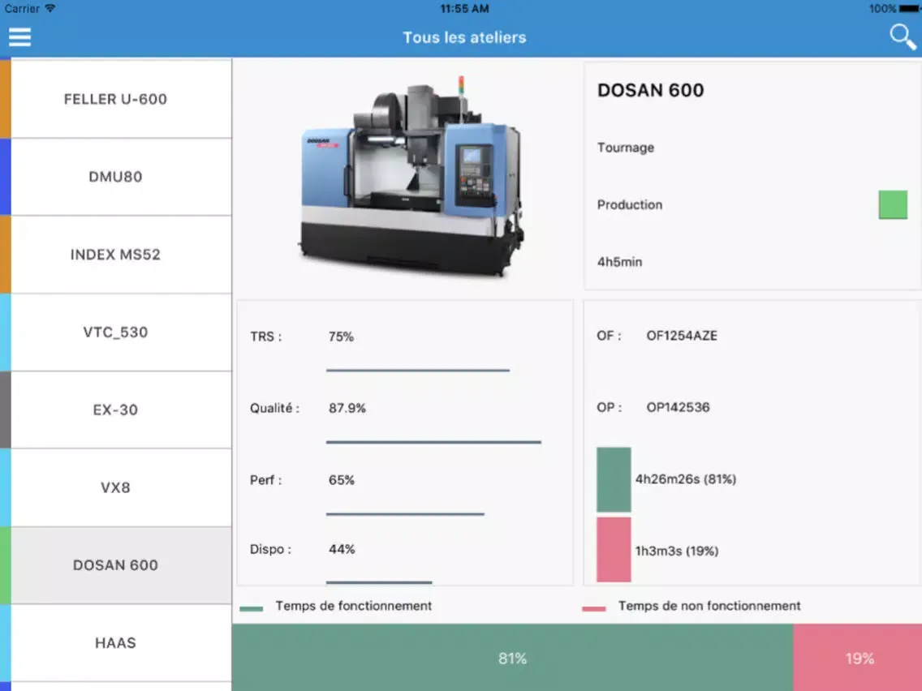Screen dimensions: 922x691
Task: Click the Perf 65% value
Action: pos(342,480)
